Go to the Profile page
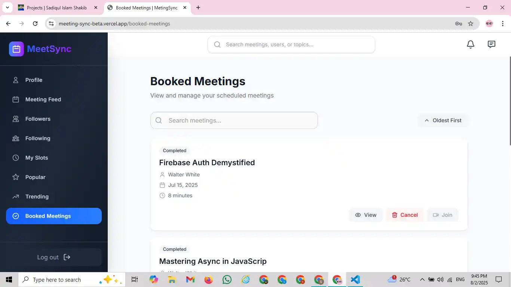 tap(54, 80)
